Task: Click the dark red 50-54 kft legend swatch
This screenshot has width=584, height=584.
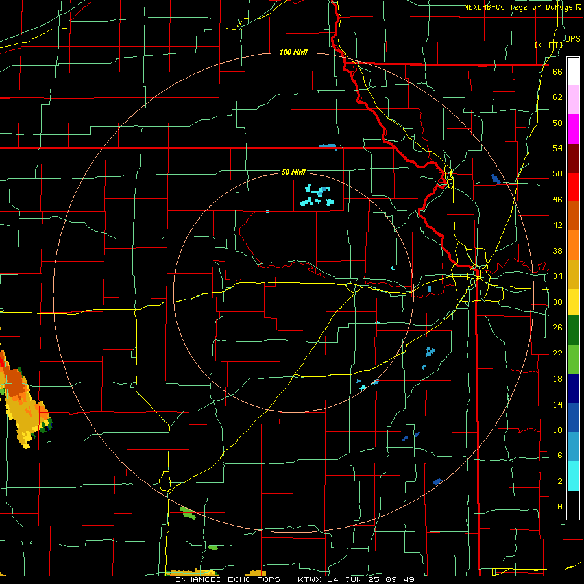Action: (x=573, y=158)
